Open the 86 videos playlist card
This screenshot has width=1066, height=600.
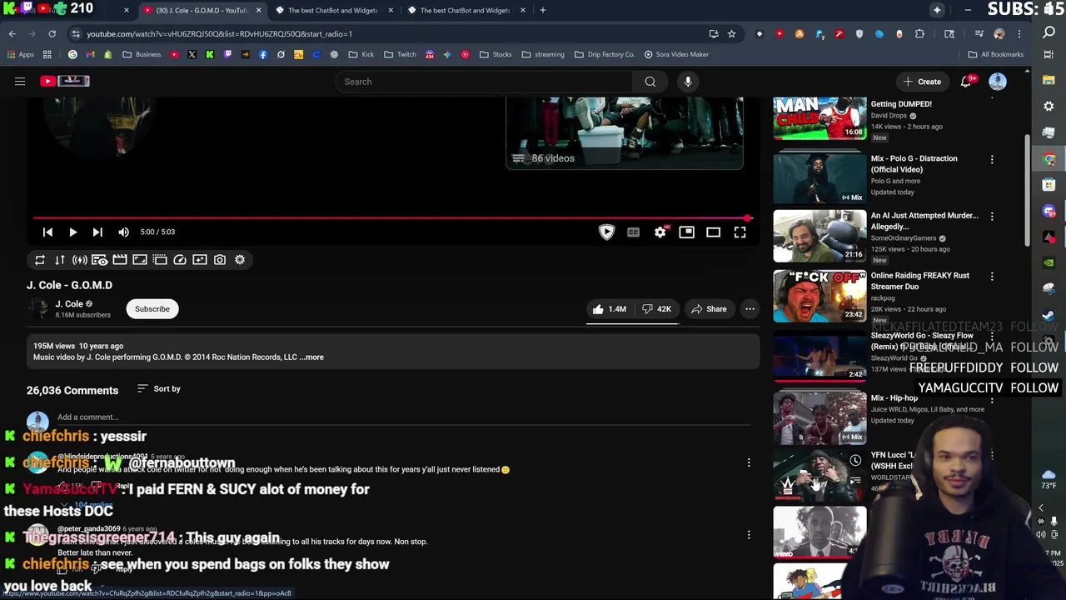pos(625,133)
